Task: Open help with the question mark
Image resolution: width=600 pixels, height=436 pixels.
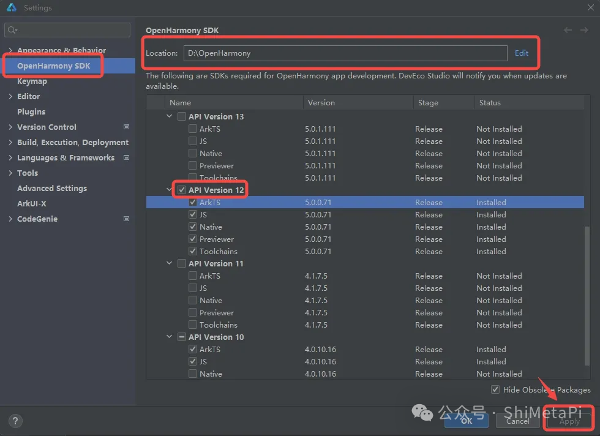Action: tap(15, 421)
